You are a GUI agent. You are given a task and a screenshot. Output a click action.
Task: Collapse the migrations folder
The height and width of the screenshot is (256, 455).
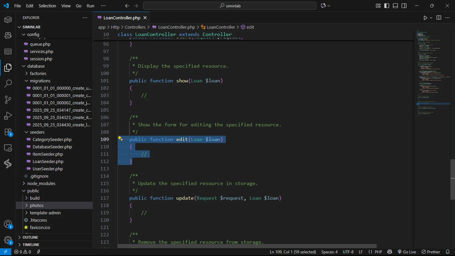click(40, 81)
